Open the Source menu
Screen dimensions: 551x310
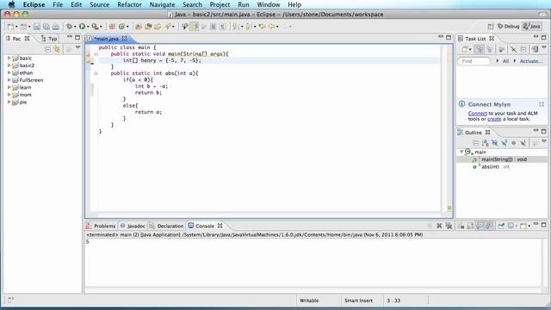(100, 4)
